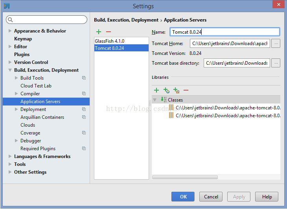
Task: Click copy icon beside Compiler
Action: (84, 93)
